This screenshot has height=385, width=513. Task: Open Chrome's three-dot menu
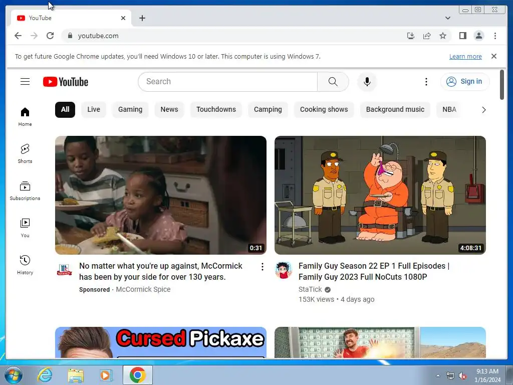pos(495,36)
